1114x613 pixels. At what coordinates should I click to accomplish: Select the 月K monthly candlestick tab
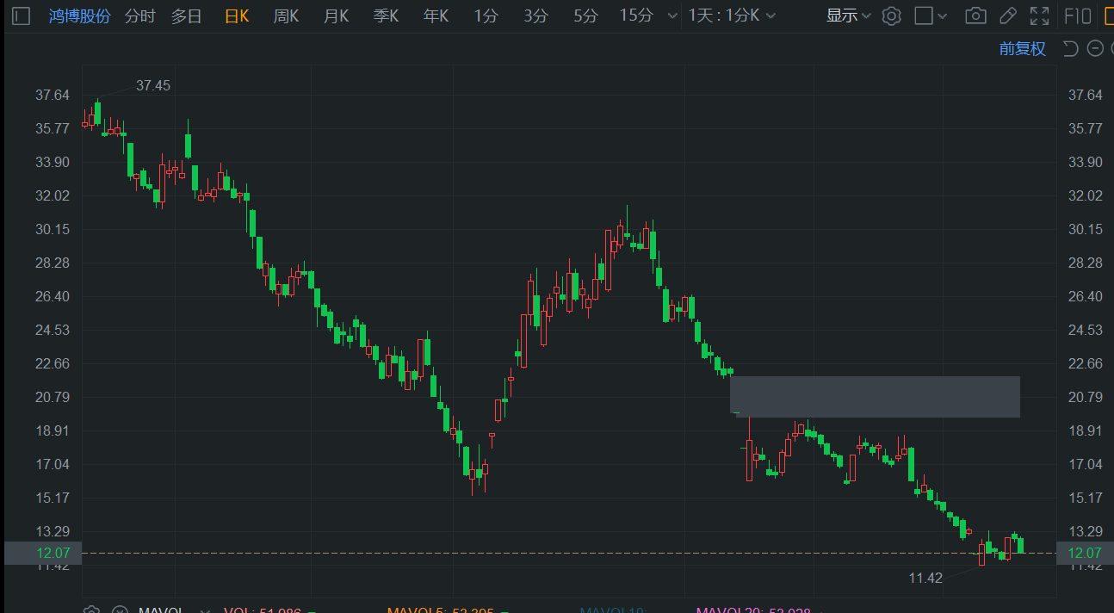pyautogui.click(x=336, y=15)
